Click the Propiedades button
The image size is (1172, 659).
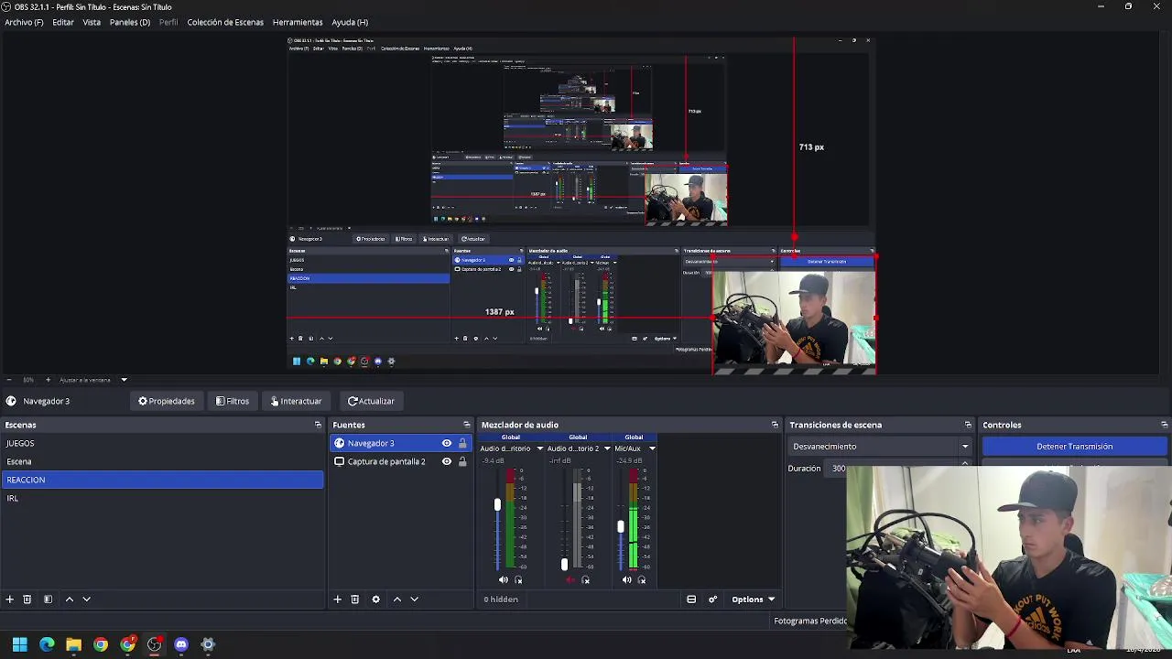167,401
